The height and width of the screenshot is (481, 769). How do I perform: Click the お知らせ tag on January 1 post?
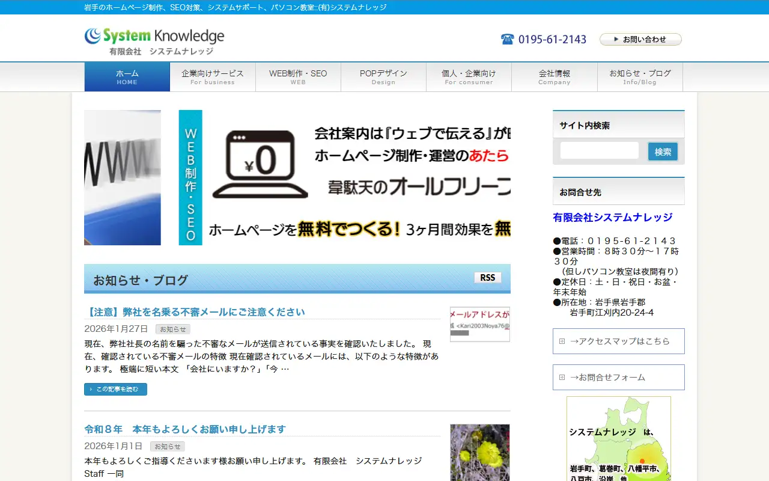click(168, 446)
